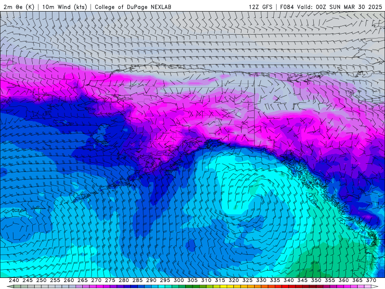Click the "2m θe (K)" title text
The width and height of the screenshot is (385, 289).
click(x=19, y=7)
